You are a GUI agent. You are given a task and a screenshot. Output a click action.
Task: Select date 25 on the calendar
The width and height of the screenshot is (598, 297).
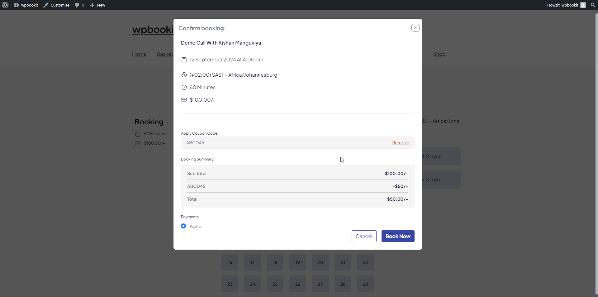tap(275, 284)
